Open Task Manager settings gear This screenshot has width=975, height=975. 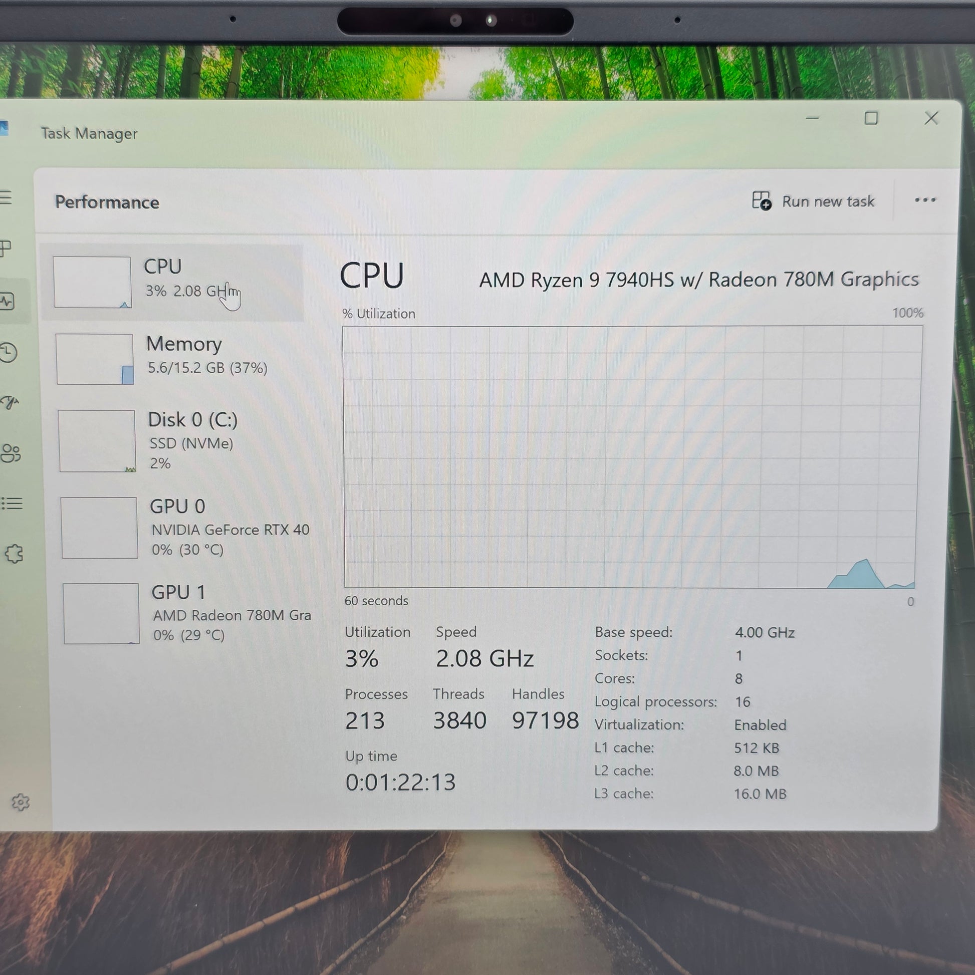click(21, 802)
